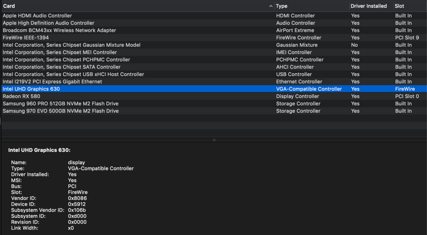Sort by the Driver Installed column header

tap(369, 6)
